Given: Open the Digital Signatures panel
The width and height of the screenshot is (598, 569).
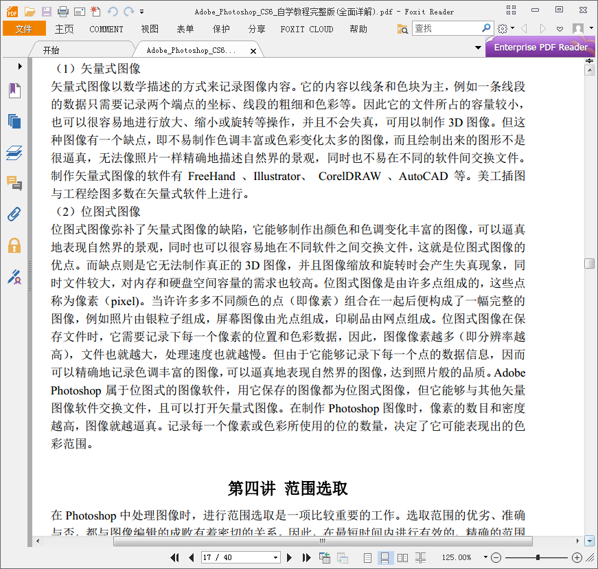Looking at the screenshot, I should point(14,277).
